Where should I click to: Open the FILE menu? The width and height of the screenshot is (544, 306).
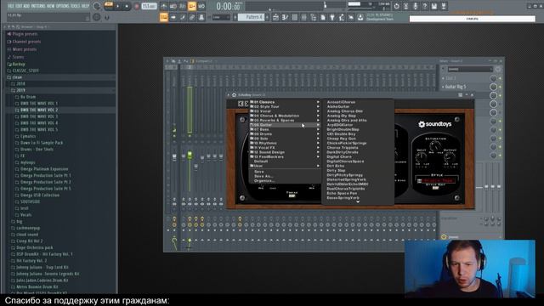pyautogui.click(x=11, y=6)
